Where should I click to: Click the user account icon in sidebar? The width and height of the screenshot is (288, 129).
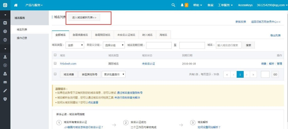(x=5, y=57)
